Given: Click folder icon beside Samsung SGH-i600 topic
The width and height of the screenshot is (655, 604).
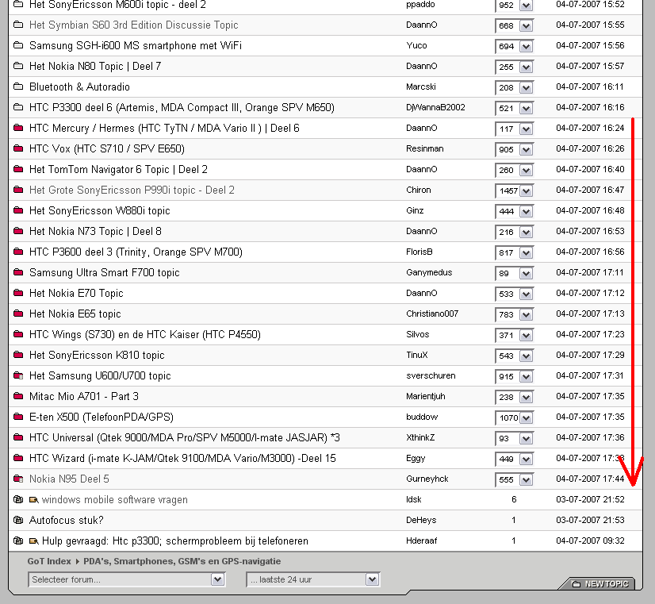Looking at the screenshot, I should tap(18, 45).
